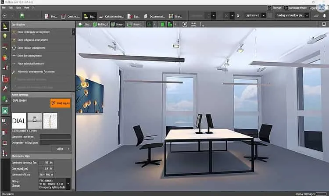The height and width of the screenshot is (196, 329).
Task: Click the Luminaire type index input field
Action: [55, 137]
